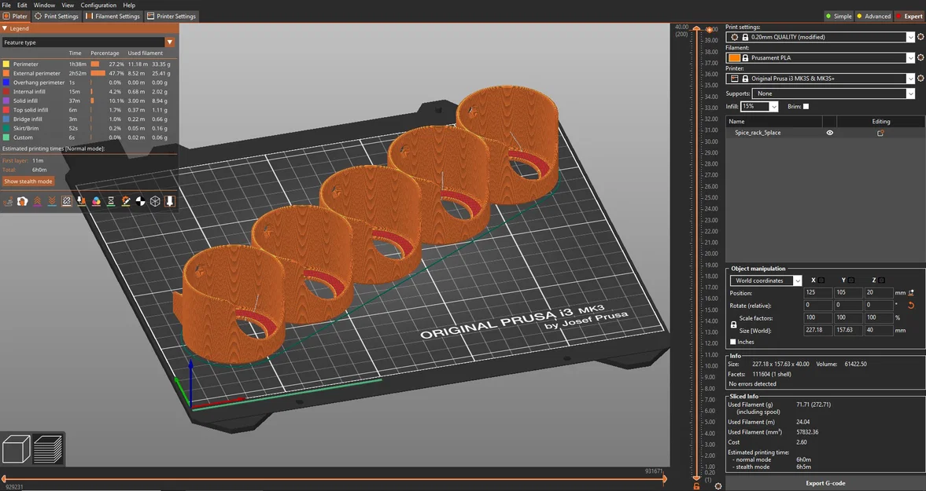Screen dimensions: 926x491
Task: Switch to the Print Settings tab
Action: click(x=56, y=16)
